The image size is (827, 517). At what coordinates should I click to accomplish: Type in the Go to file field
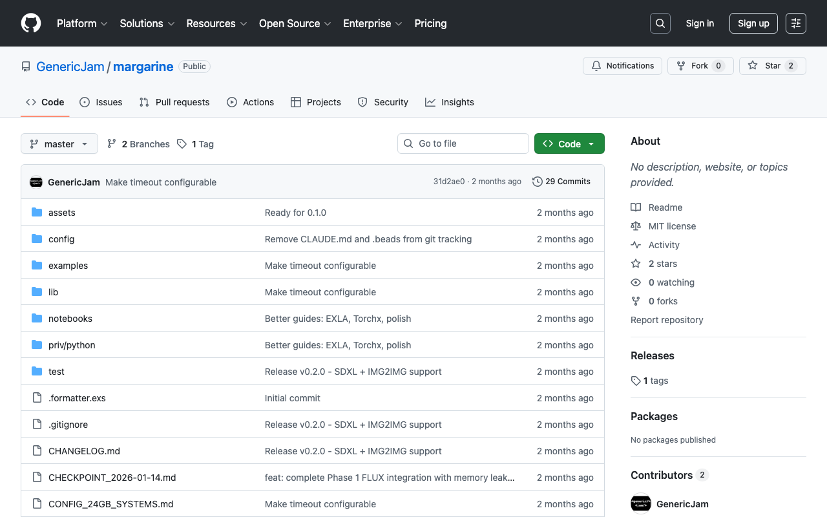[x=463, y=143]
